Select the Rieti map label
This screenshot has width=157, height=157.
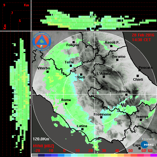click(81, 77)
